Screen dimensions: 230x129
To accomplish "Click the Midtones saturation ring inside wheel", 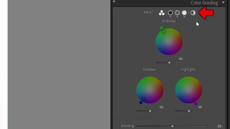I will pyautogui.click(x=164, y=32).
